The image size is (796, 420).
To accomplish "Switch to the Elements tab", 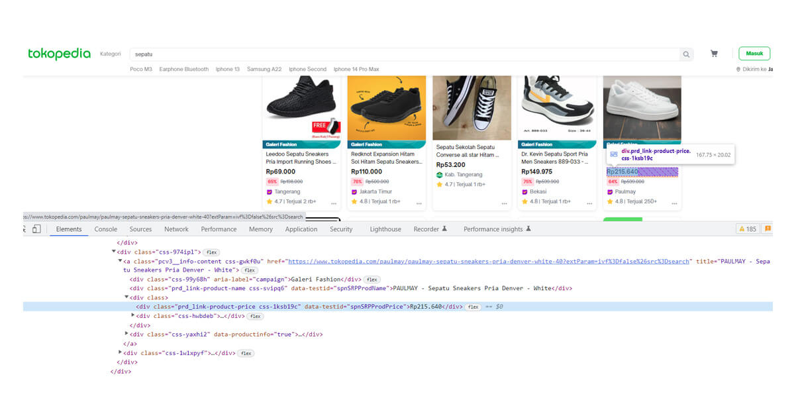I will point(69,229).
